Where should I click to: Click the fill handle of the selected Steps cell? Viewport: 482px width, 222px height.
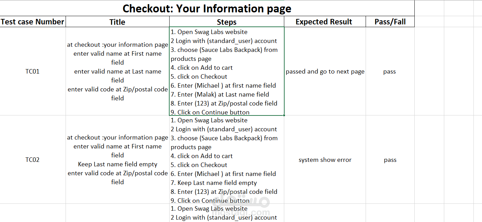tap(284, 115)
